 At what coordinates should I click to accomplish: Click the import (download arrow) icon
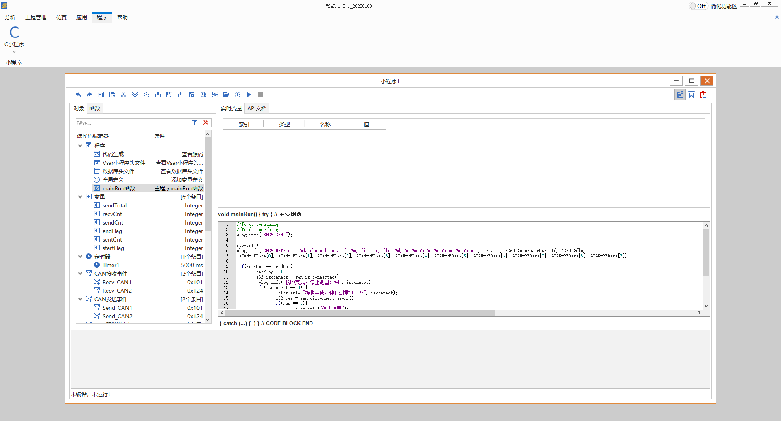tap(158, 95)
